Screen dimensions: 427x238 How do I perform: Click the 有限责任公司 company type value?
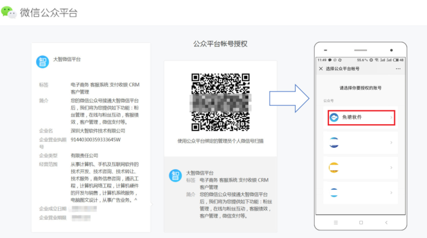(x=84, y=156)
